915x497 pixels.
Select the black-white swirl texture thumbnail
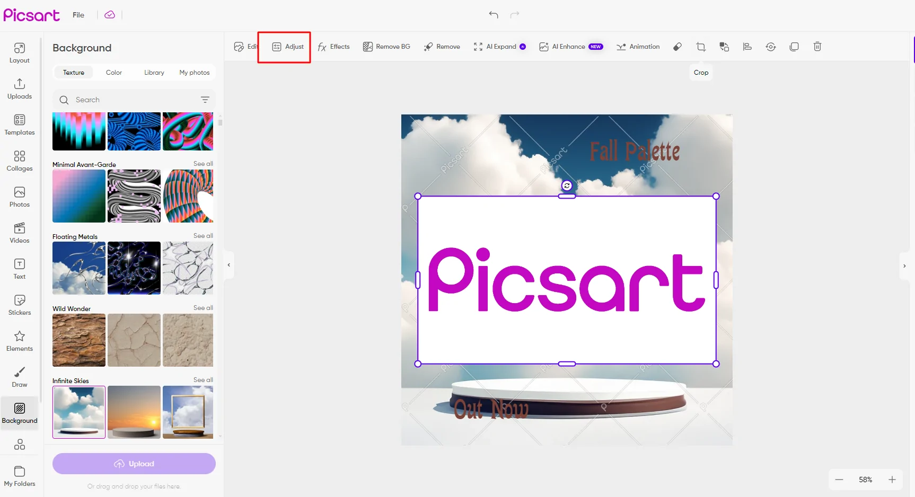pyautogui.click(x=134, y=196)
